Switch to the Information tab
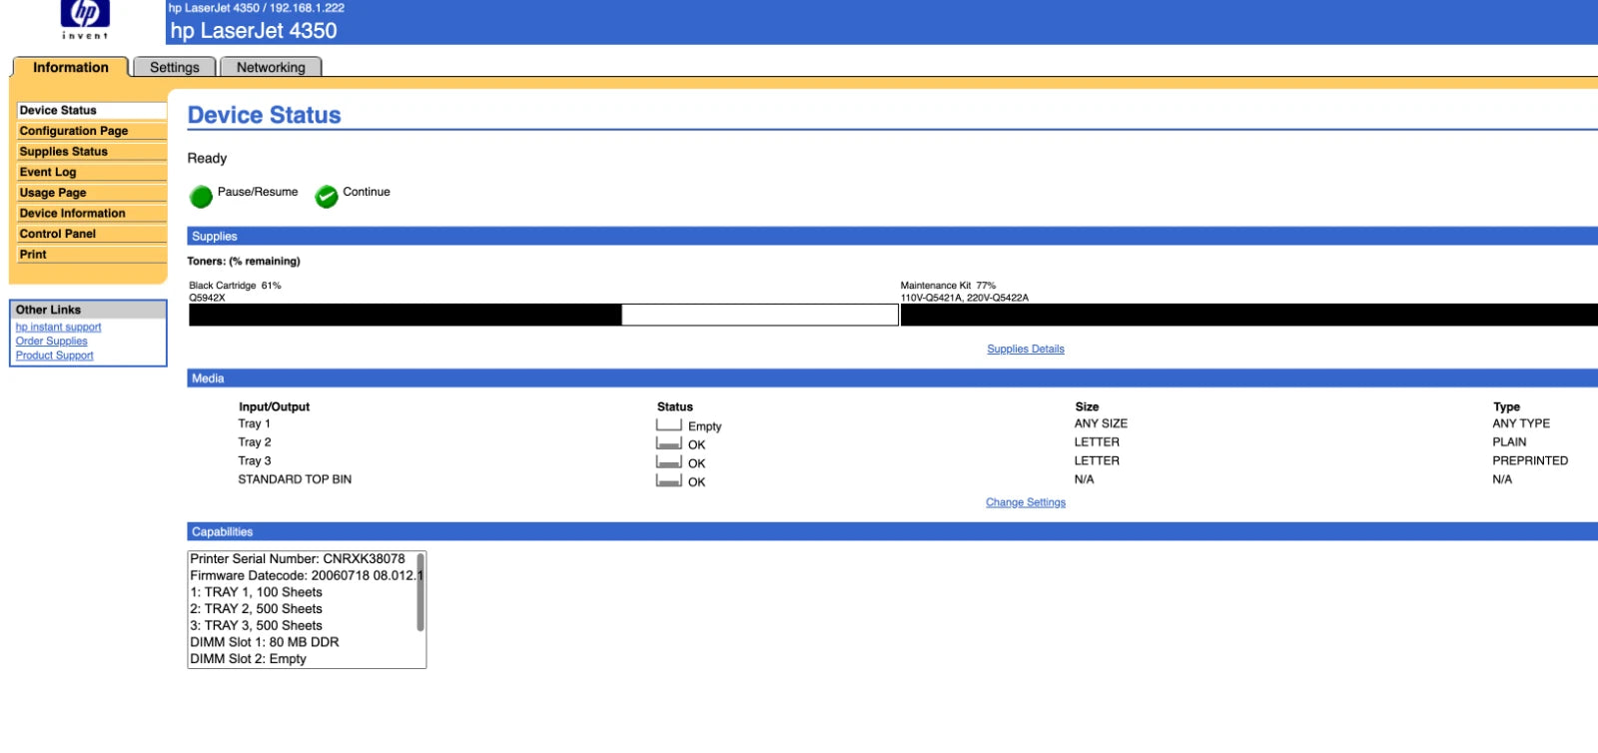Image resolution: width=1598 pixels, height=753 pixels. pyautogui.click(x=70, y=67)
